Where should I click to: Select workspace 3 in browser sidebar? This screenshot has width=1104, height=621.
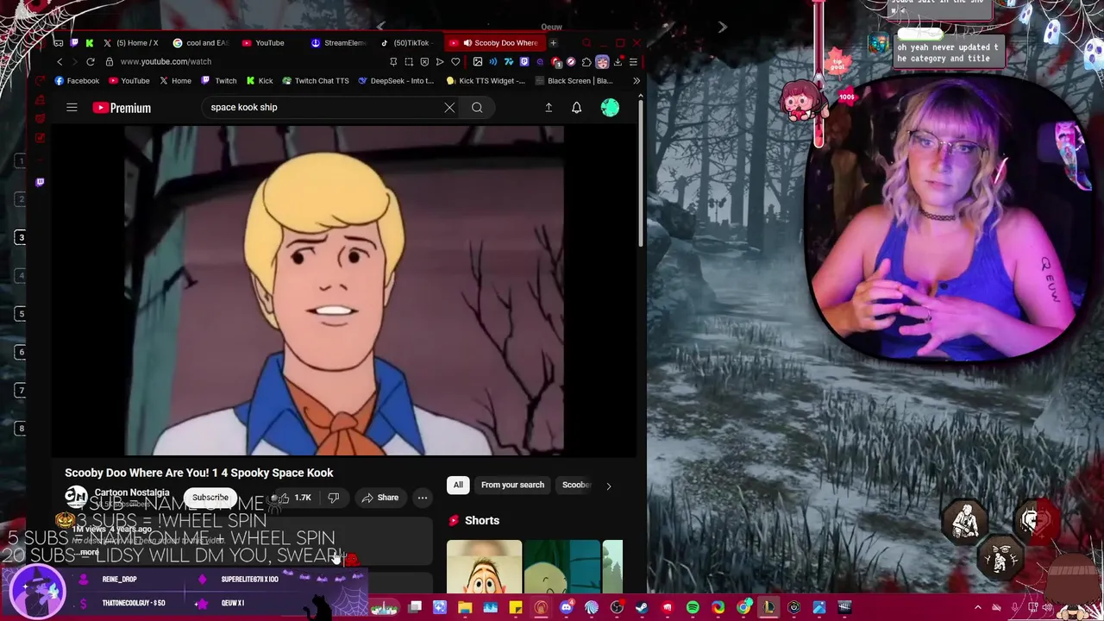click(22, 237)
